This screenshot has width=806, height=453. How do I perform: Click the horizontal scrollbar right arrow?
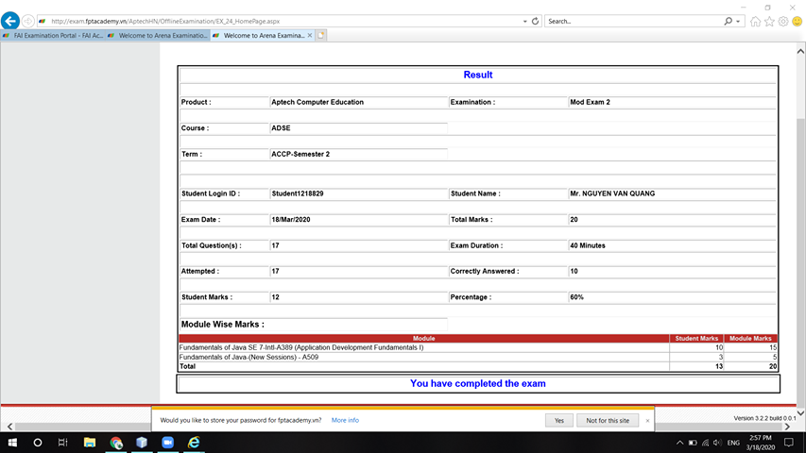pyautogui.click(x=787, y=427)
